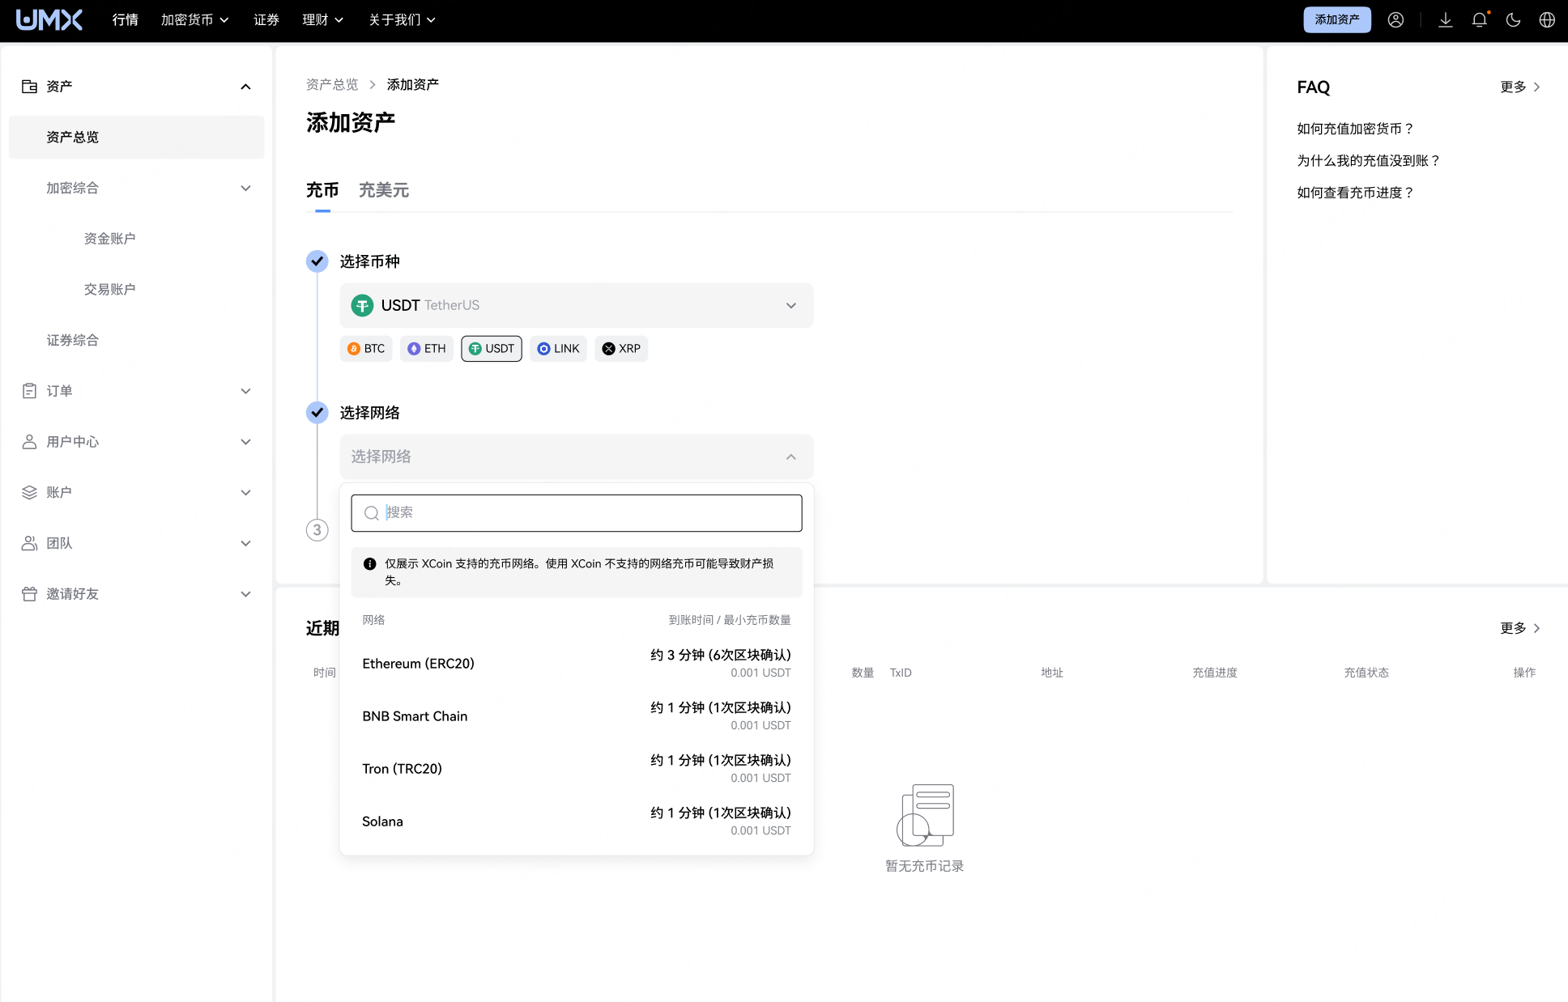Collapse the 资产 sidebar section

tap(245, 87)
